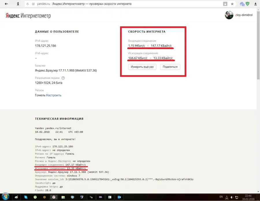Click the Измерить ещё раз button
The height and width of the screenshot is (201, 260).
tap(142, 67)
